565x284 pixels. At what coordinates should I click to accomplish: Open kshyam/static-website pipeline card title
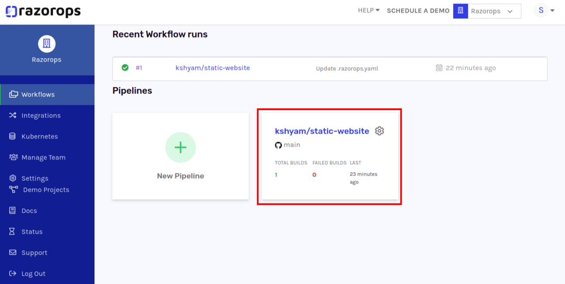322,131
